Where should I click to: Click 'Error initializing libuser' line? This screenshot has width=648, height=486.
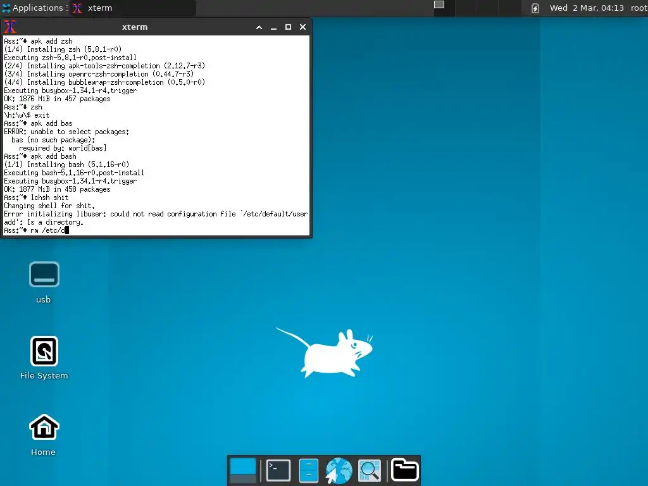(x=156, y=214)
